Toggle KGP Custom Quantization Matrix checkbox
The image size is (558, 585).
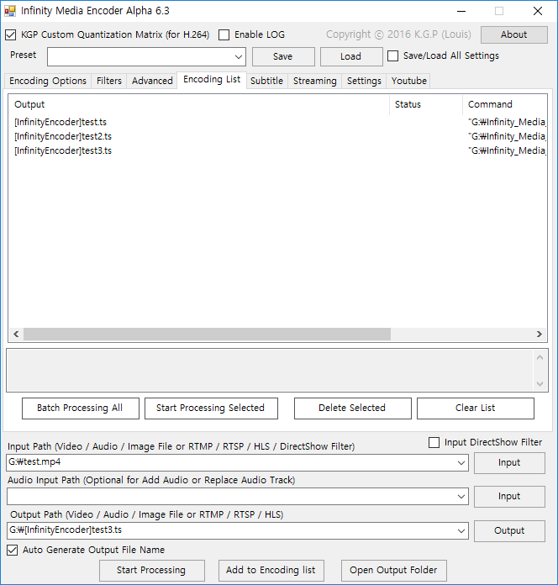point(10,35)
